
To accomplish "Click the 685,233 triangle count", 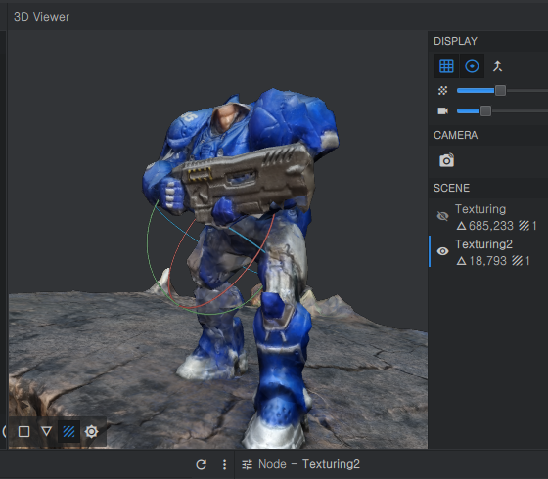I will [490, 226].
